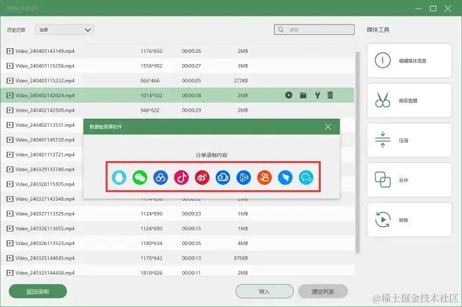Screen dimensions: 462x307
Task: Select Video_240327113325.mp4 in the list
Action: tap(178, 214)
